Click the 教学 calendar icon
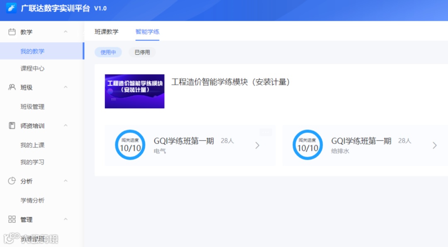448x247 pixels. (12, 32)
